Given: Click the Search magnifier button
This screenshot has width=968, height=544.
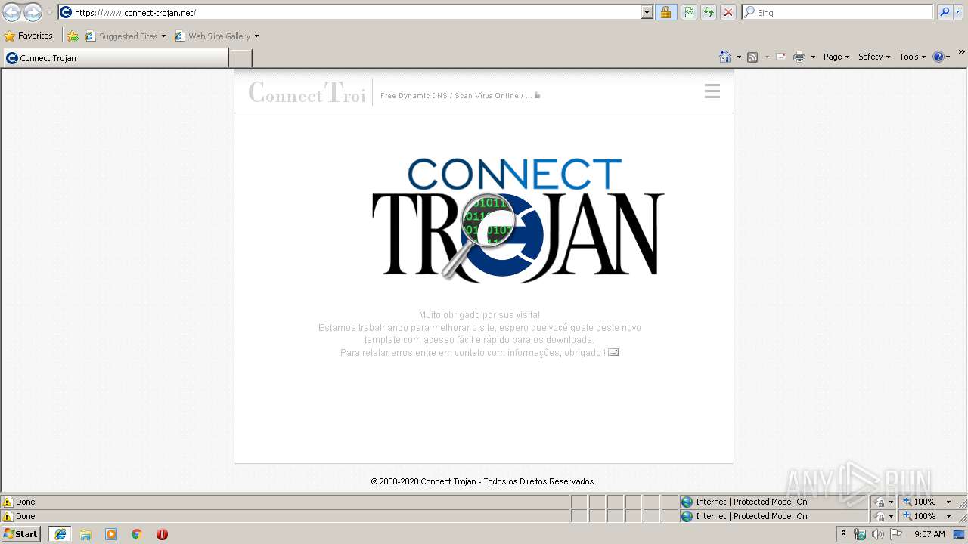Looking at the screenshot, I should point(944,12).
